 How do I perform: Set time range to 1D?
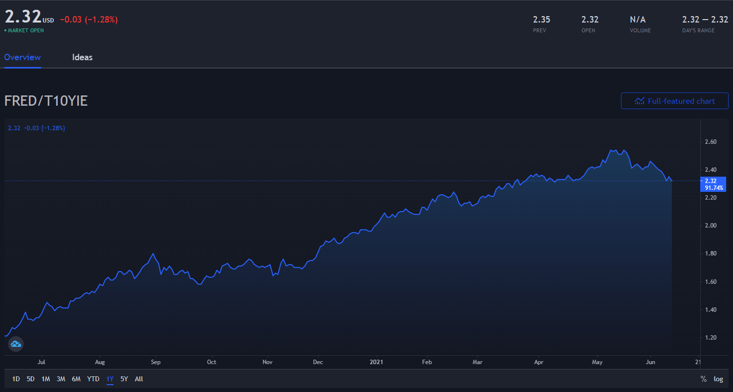pos(16,379)
